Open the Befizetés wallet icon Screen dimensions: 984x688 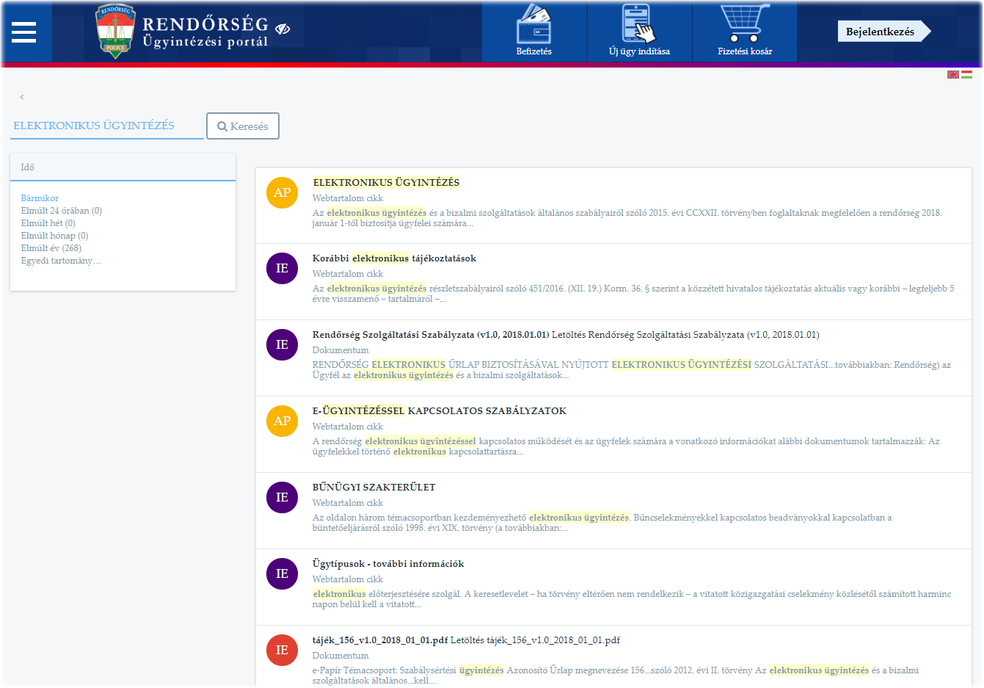coord(534,31)
